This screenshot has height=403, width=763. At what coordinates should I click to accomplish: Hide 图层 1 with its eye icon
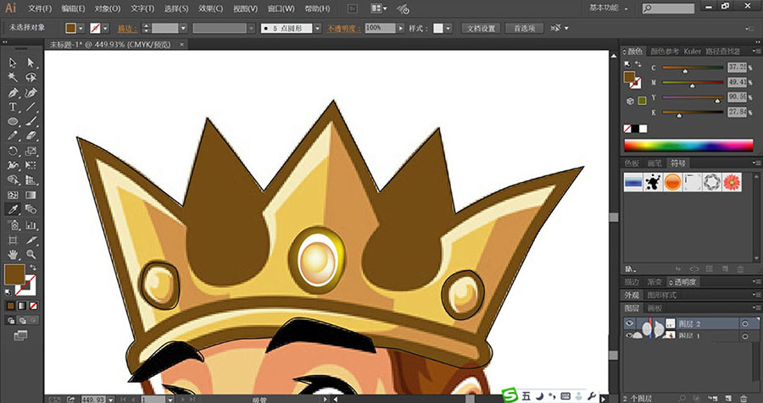pos(630,335)
